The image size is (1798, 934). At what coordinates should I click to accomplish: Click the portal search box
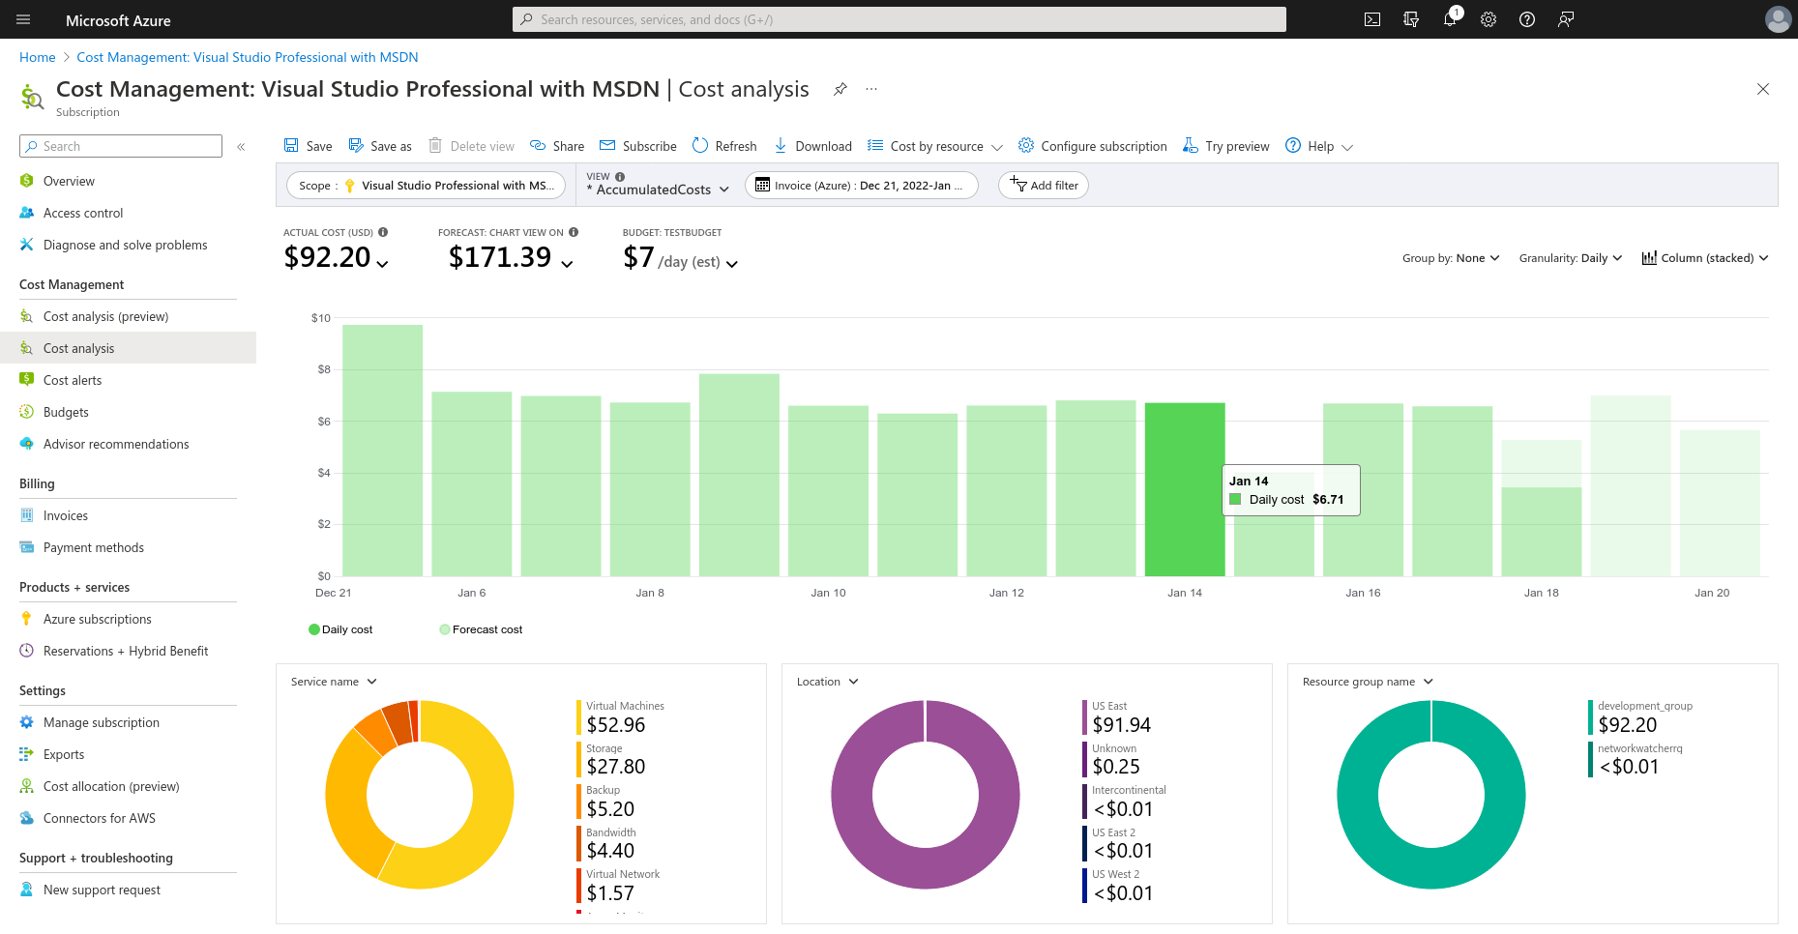coord(899,19)
